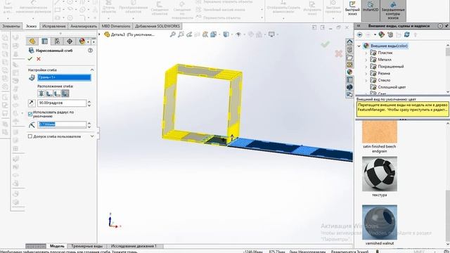Expand the 'Допуск сгиба пользователя' section

(x=92, y=136)
